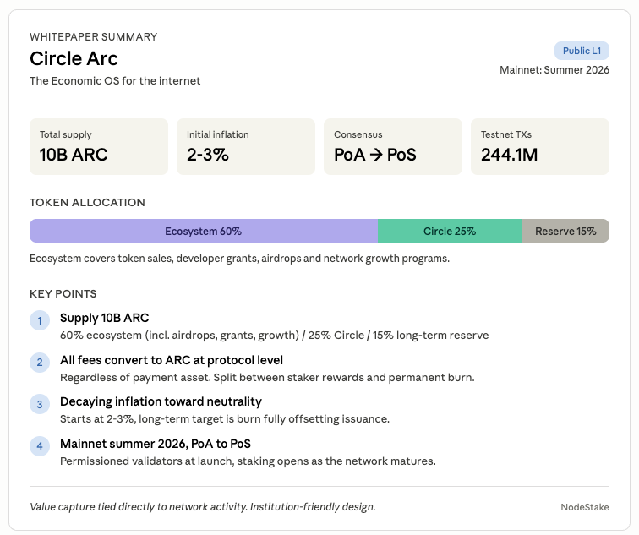Select the Reserve 15% allocation segment

[x=565, y=231]
